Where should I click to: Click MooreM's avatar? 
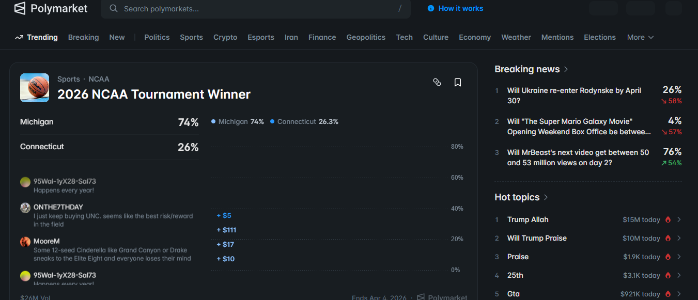click(x=25, y=242)
